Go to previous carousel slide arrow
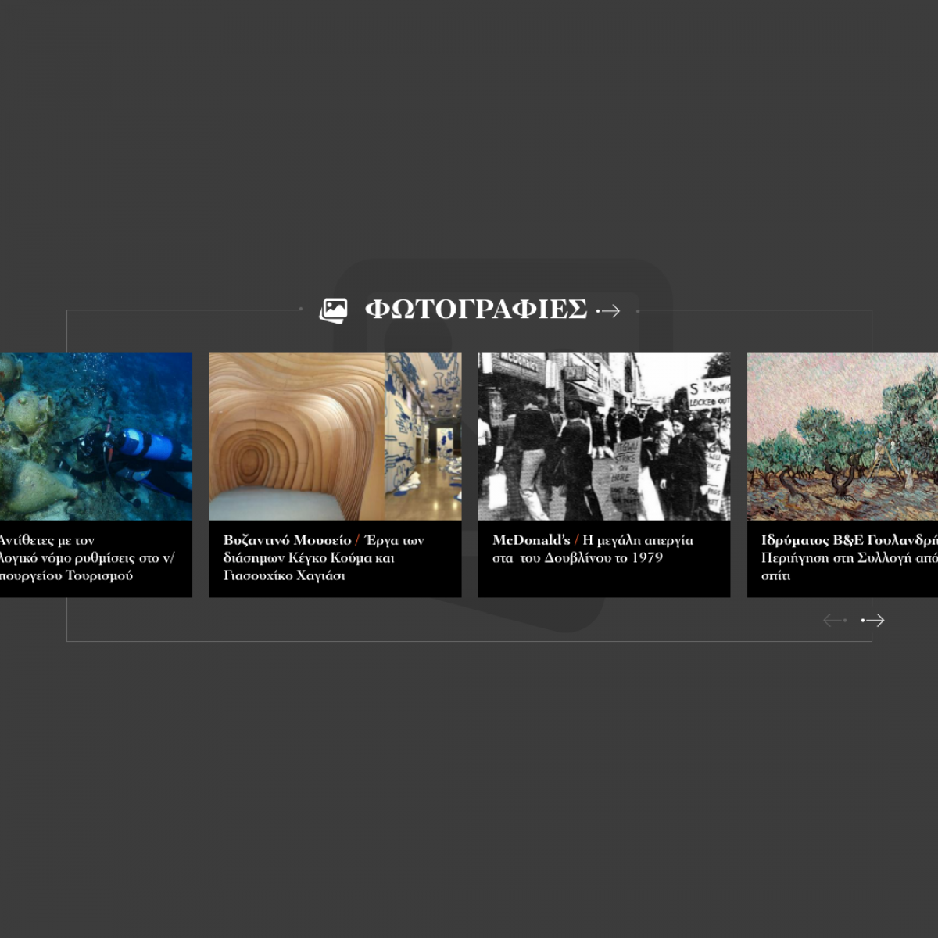 835,621
